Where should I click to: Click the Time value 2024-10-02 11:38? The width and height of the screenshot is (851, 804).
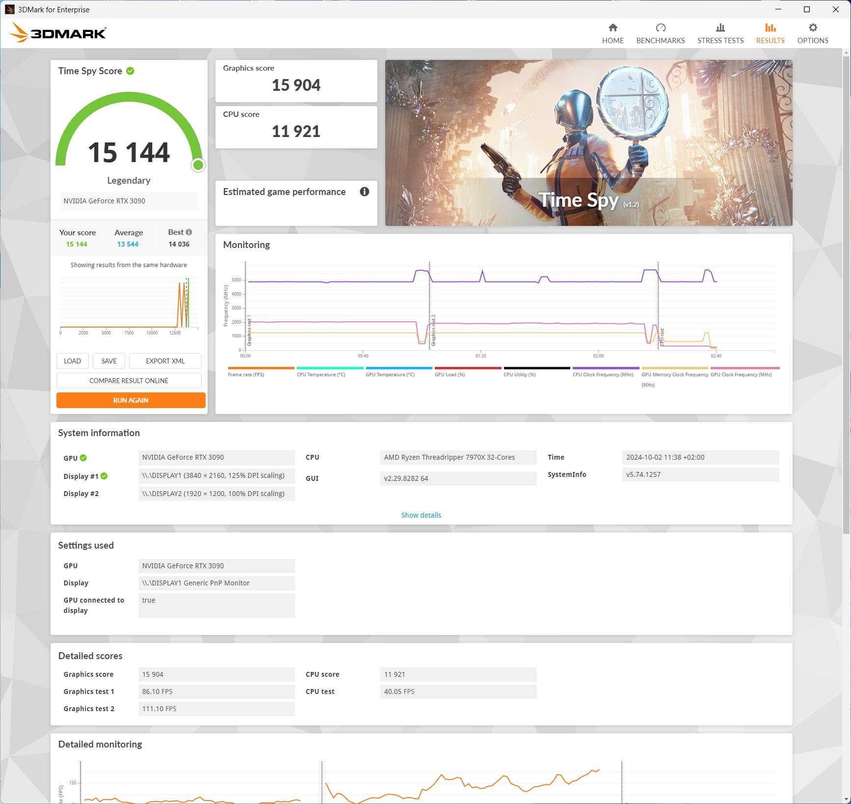tap(700, 457)
